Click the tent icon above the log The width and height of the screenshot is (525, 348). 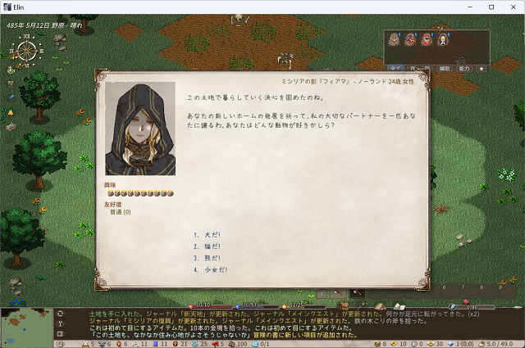click(380, 306)
